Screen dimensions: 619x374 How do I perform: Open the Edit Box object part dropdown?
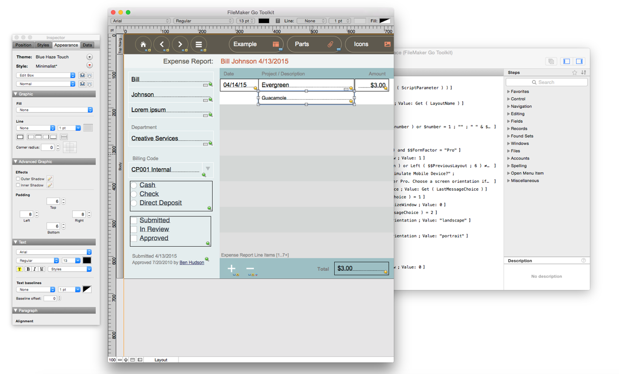[46, 76]
